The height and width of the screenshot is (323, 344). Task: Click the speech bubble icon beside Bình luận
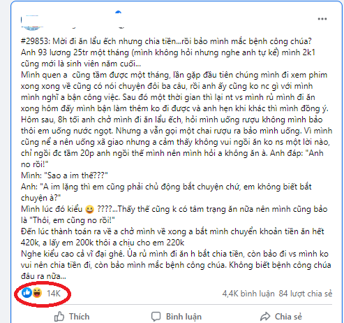(156, 317)
